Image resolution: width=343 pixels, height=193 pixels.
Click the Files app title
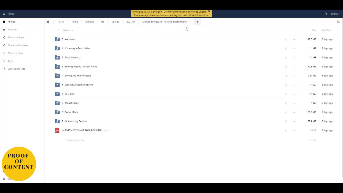pyautogui.click(x=11, y=14)
